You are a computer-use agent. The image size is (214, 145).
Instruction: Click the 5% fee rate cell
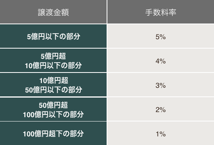(161, 36)
